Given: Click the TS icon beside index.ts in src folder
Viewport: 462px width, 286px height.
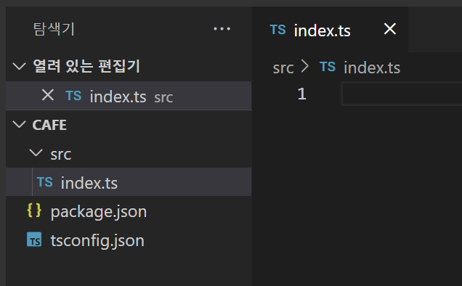Looking at the screenshot, I should [x=45, y=182].
